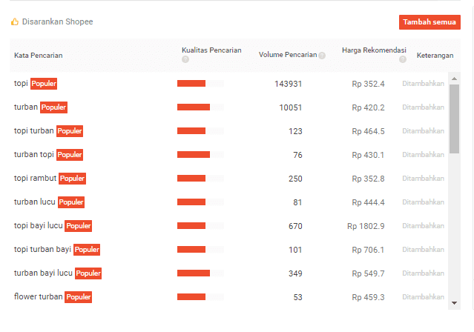Click the Harga Rekomendasi column header

tap(374, 50)
